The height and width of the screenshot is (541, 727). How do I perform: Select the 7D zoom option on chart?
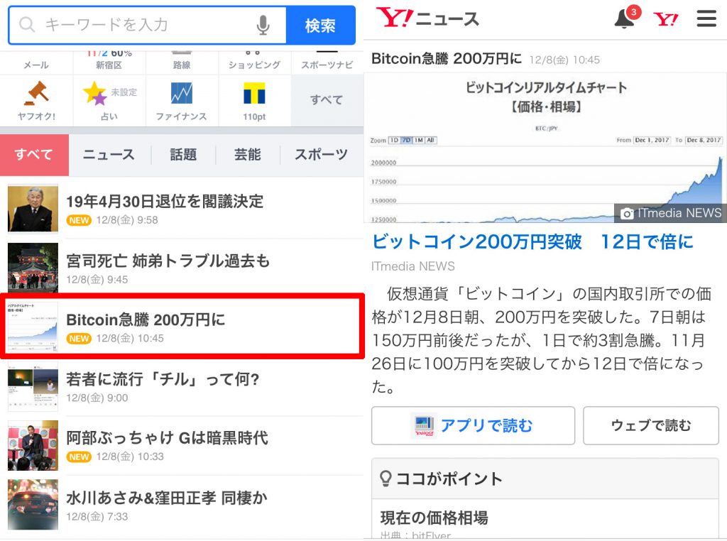point(406,140)
